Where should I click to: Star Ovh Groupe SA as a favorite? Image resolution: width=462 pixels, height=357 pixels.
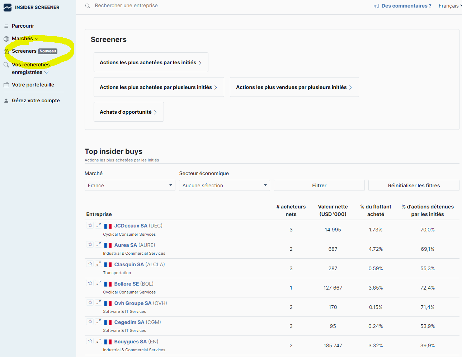(90, 303)
